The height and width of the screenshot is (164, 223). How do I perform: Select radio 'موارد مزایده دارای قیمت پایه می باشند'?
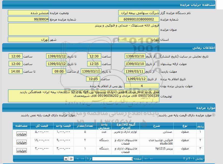(x=214, y=115)
